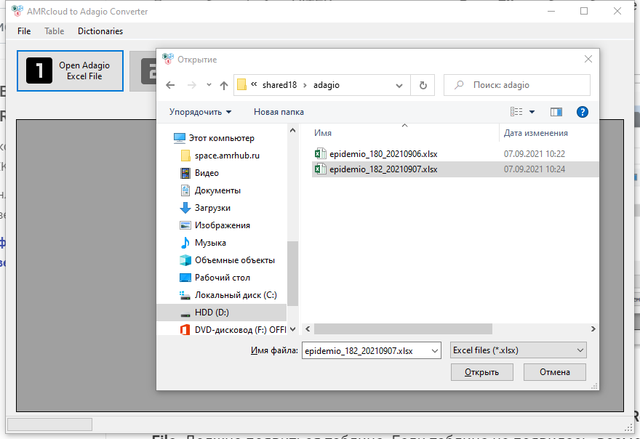Viewport: 640px width, 439px height.
Task: Sort files by Дата изменения column header
Action: [x=535, y=133]
